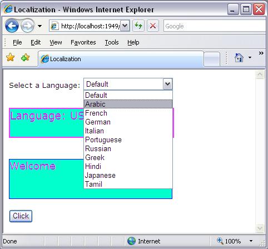This screenshot has height=249, width=268.
Task: Choose Greek in language list
Action: (x=128, y=157)
